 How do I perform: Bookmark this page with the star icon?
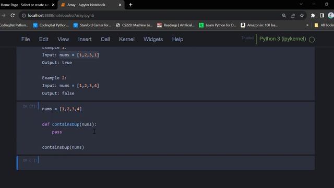(302, 16)
